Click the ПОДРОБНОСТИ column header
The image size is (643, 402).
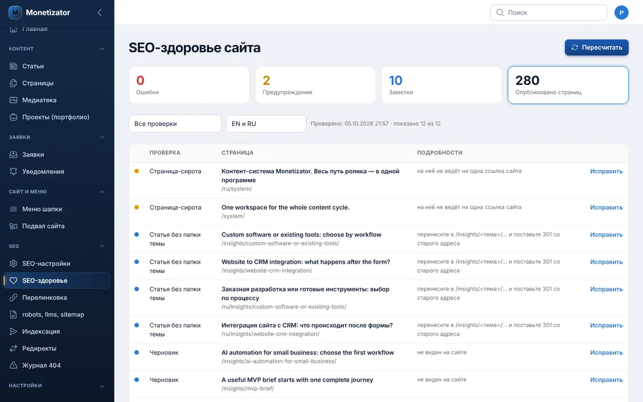pyautogui.click(x=440, y=153)
